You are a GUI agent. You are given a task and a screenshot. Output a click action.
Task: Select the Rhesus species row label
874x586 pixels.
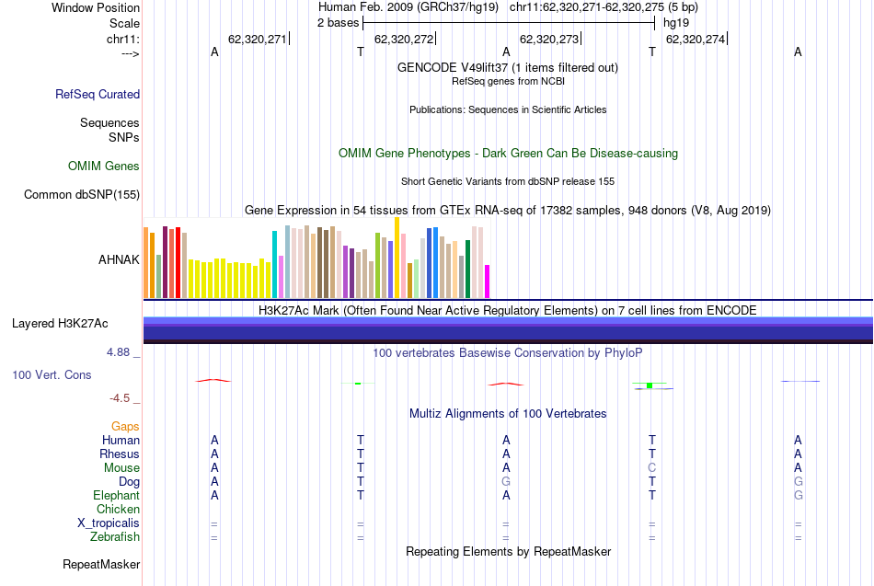pos(120,454)
